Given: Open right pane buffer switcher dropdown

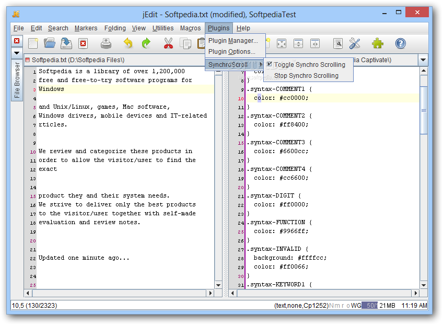Looking at the screenshot, I should click(x=423, y=60).
